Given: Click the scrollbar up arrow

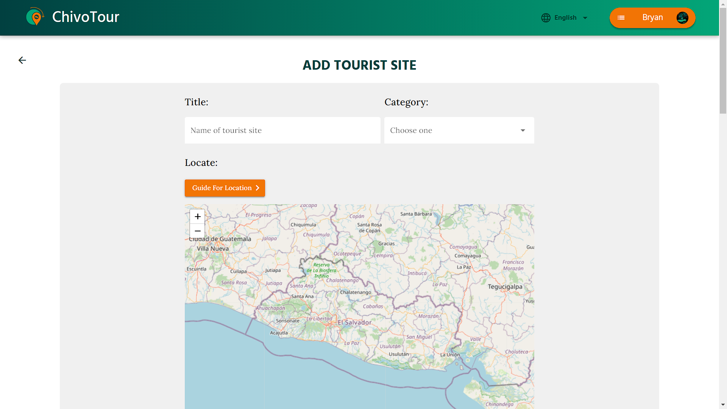Looking at the screenshot, I should point(723,3).
